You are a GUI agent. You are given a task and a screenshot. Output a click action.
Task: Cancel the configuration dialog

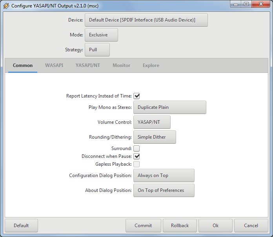251,226
